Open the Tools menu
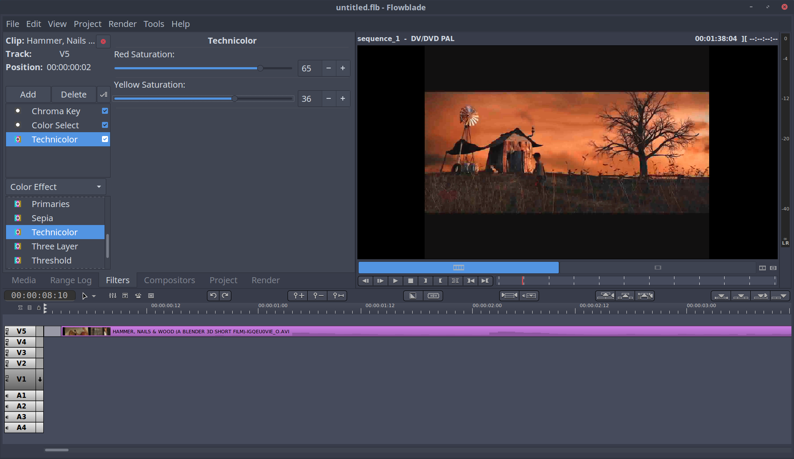 pyautogui.click(x=154, y=24)
